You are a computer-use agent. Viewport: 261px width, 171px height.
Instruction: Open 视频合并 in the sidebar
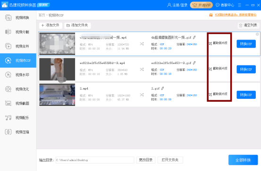[x=18, y=46]
